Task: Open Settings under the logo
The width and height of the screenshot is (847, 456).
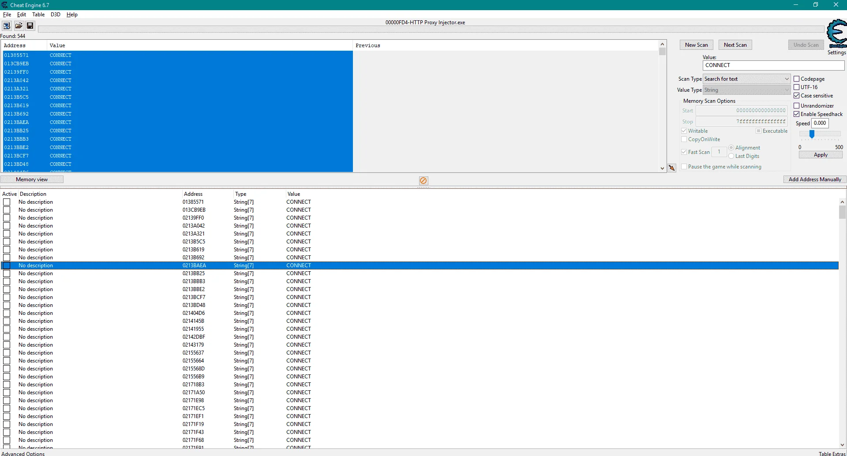Action: click(x=836, y=52)
